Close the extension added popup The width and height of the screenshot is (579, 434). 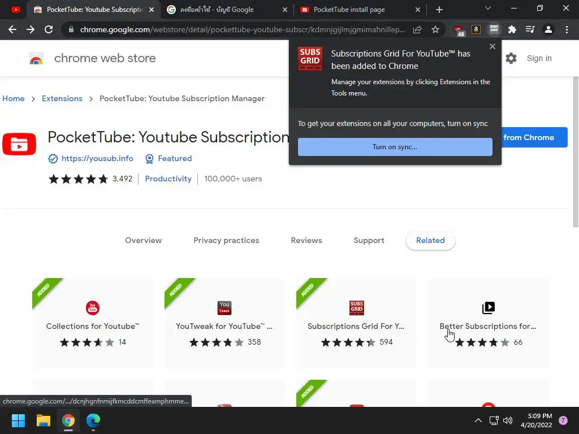click(x=492, y=46)
